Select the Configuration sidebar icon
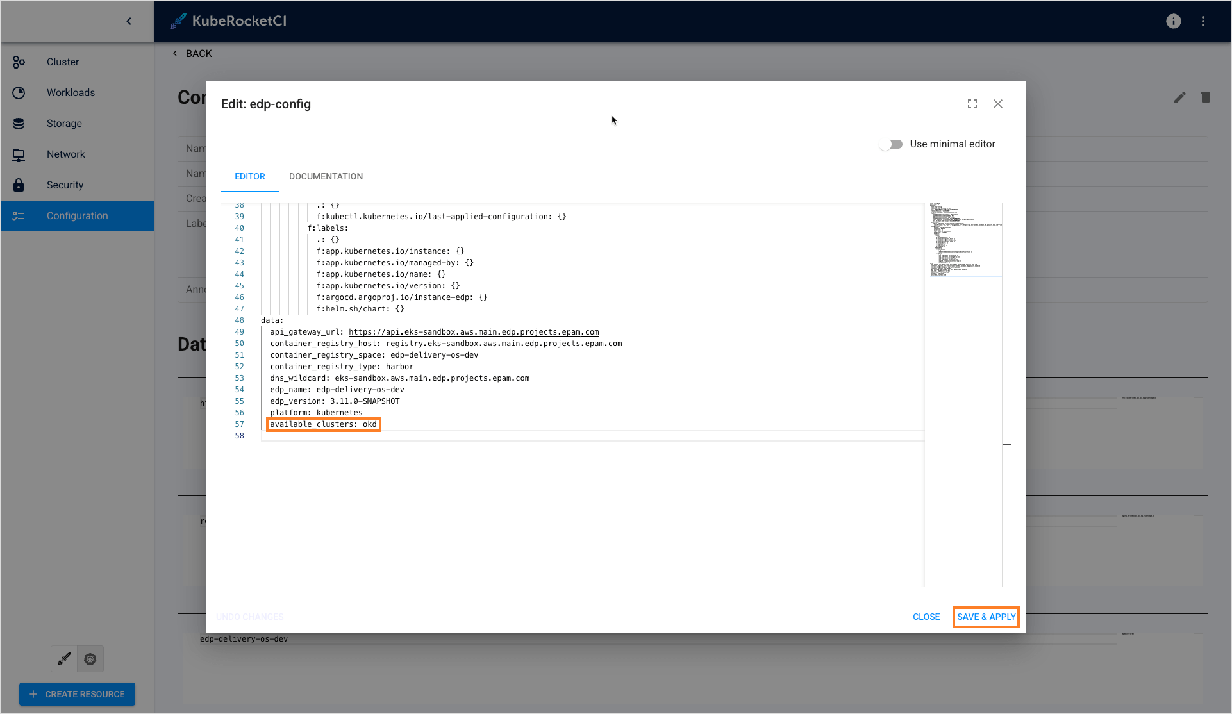This screenshot has width=1232, height=714. click(x=19, y=216)
